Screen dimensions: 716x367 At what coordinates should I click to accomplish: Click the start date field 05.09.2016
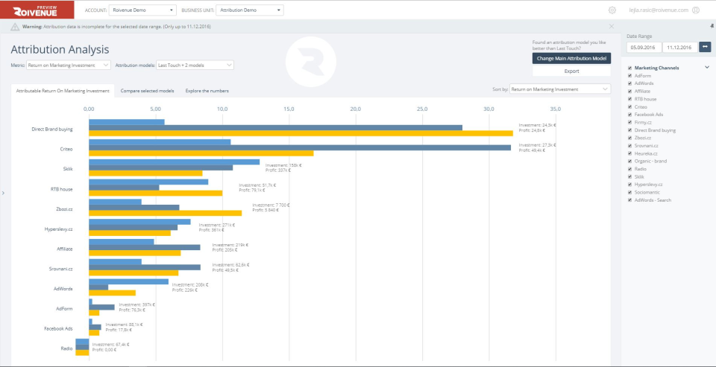click(x=644, y=47)
